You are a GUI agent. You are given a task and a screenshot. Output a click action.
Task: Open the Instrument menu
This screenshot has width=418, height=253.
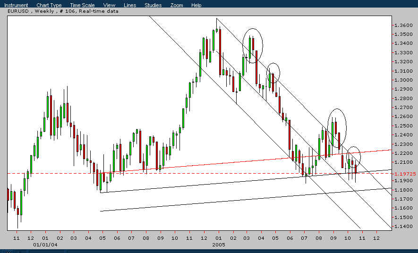[x=16, y=5]
